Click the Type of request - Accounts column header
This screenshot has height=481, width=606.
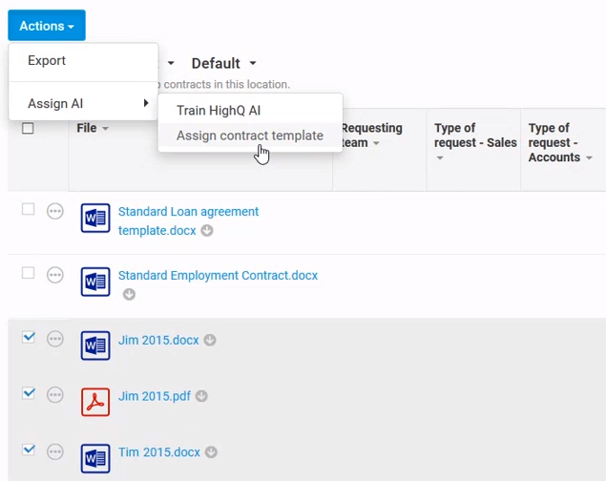555,142
